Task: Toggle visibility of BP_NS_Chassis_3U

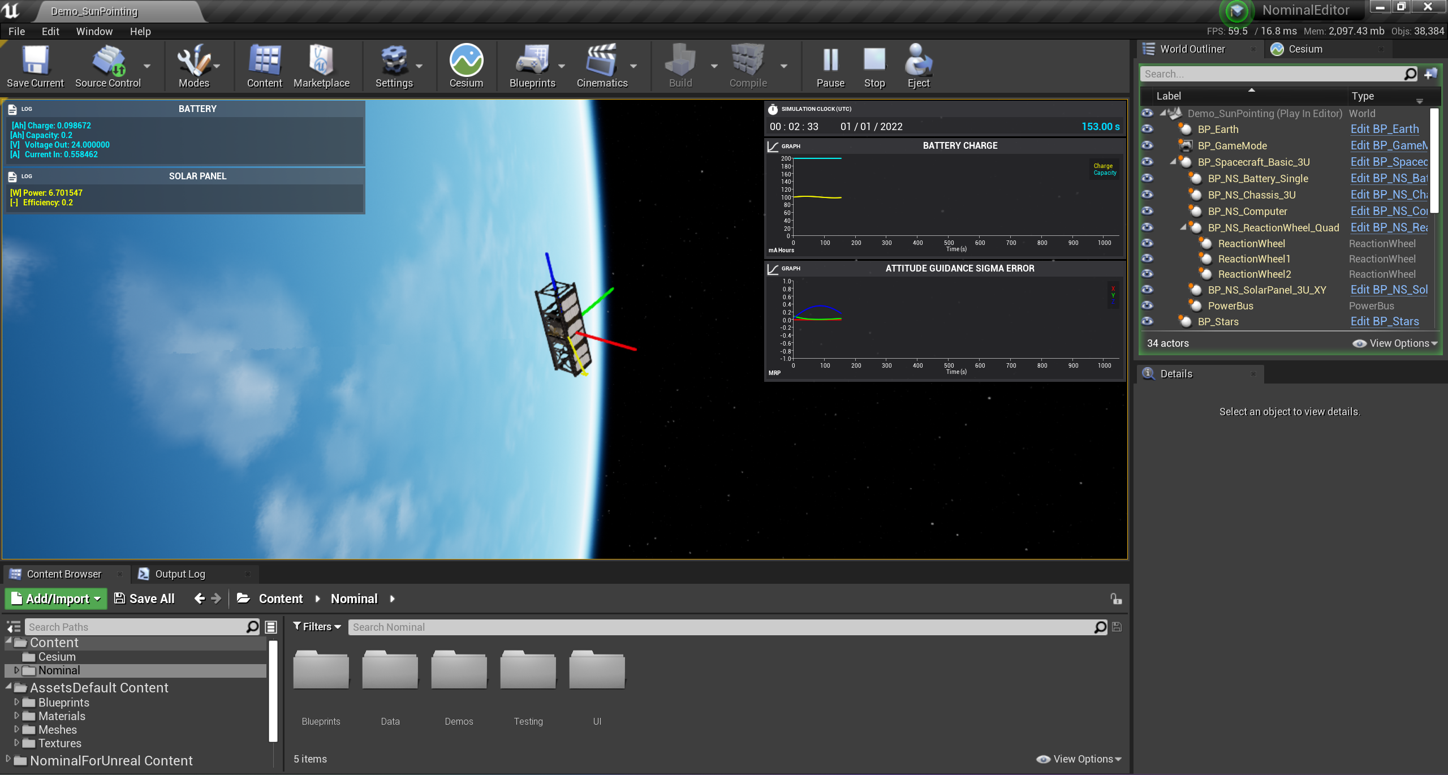Action: [x=1147, y=195]
